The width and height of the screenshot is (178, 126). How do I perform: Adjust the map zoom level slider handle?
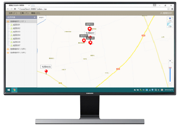170,68
